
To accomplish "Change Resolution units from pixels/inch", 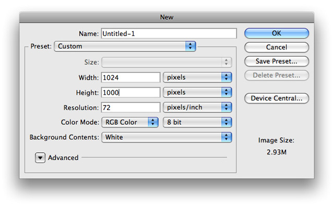I will pyautogui.click(x=197, y=107).
